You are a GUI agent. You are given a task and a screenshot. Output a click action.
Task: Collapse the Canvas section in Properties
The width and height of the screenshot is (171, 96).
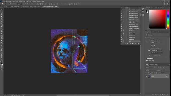[146, 38]
